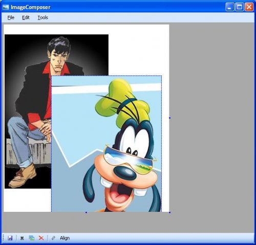Open the File menu
Screen dimensions: 256x245
(x=11, y=17)
